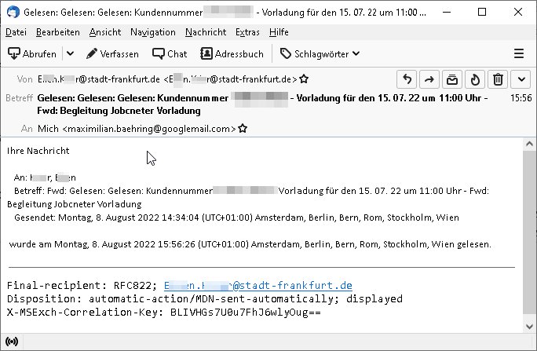The image size is (537, 351).
Task: Delete message using the trash icon
Action: pos(498,79)
